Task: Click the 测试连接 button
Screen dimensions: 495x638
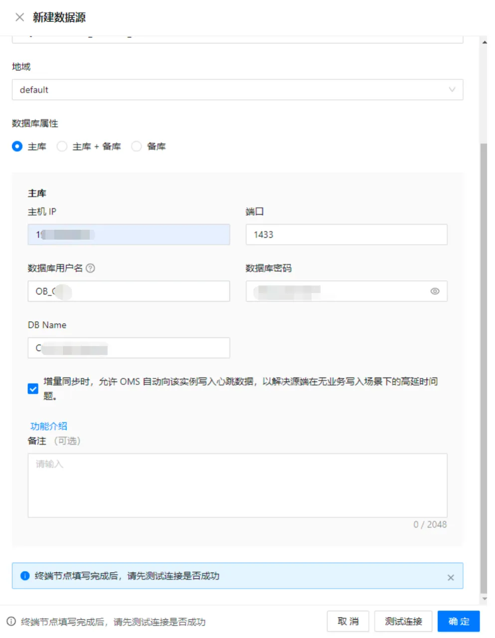Action: tap(403, 622)
